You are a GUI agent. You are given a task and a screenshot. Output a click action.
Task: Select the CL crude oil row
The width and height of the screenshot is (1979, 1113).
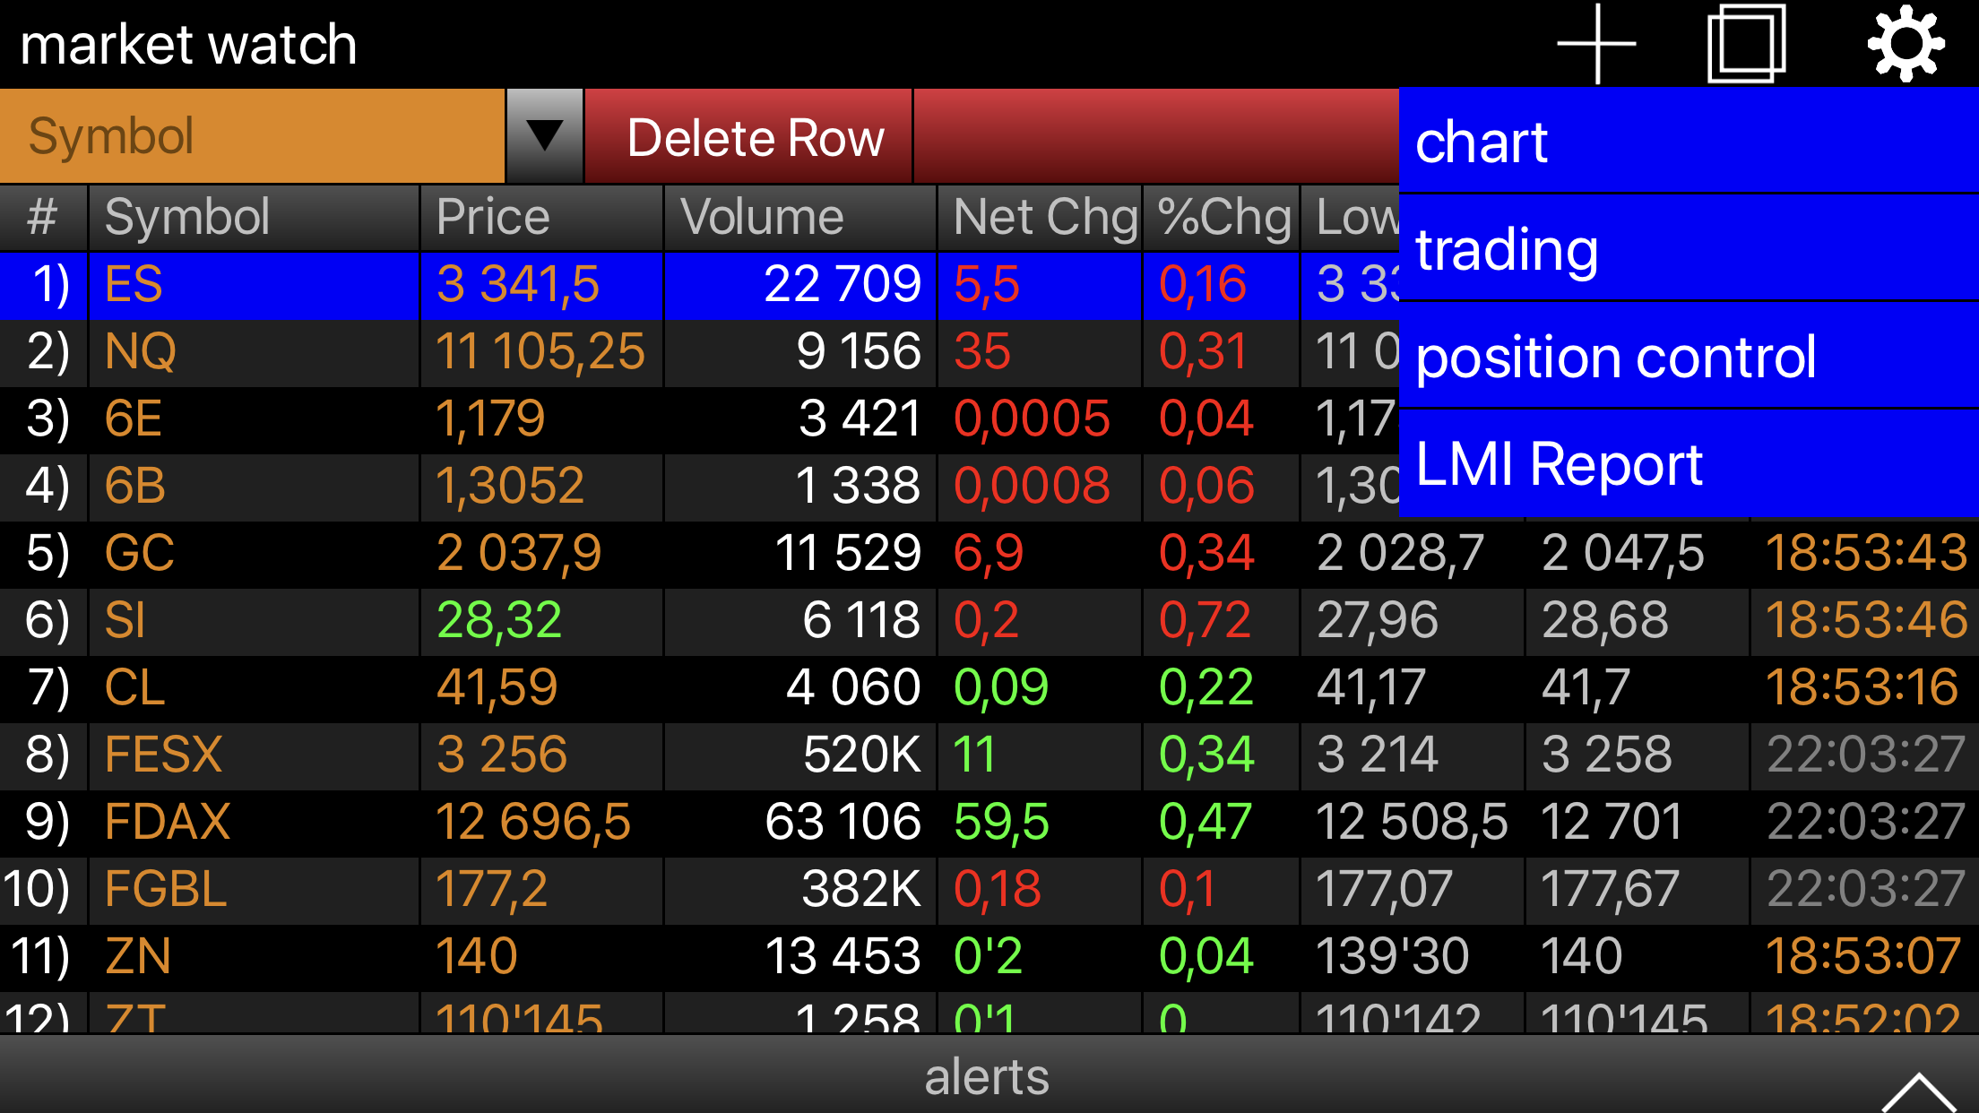[135, 687]
